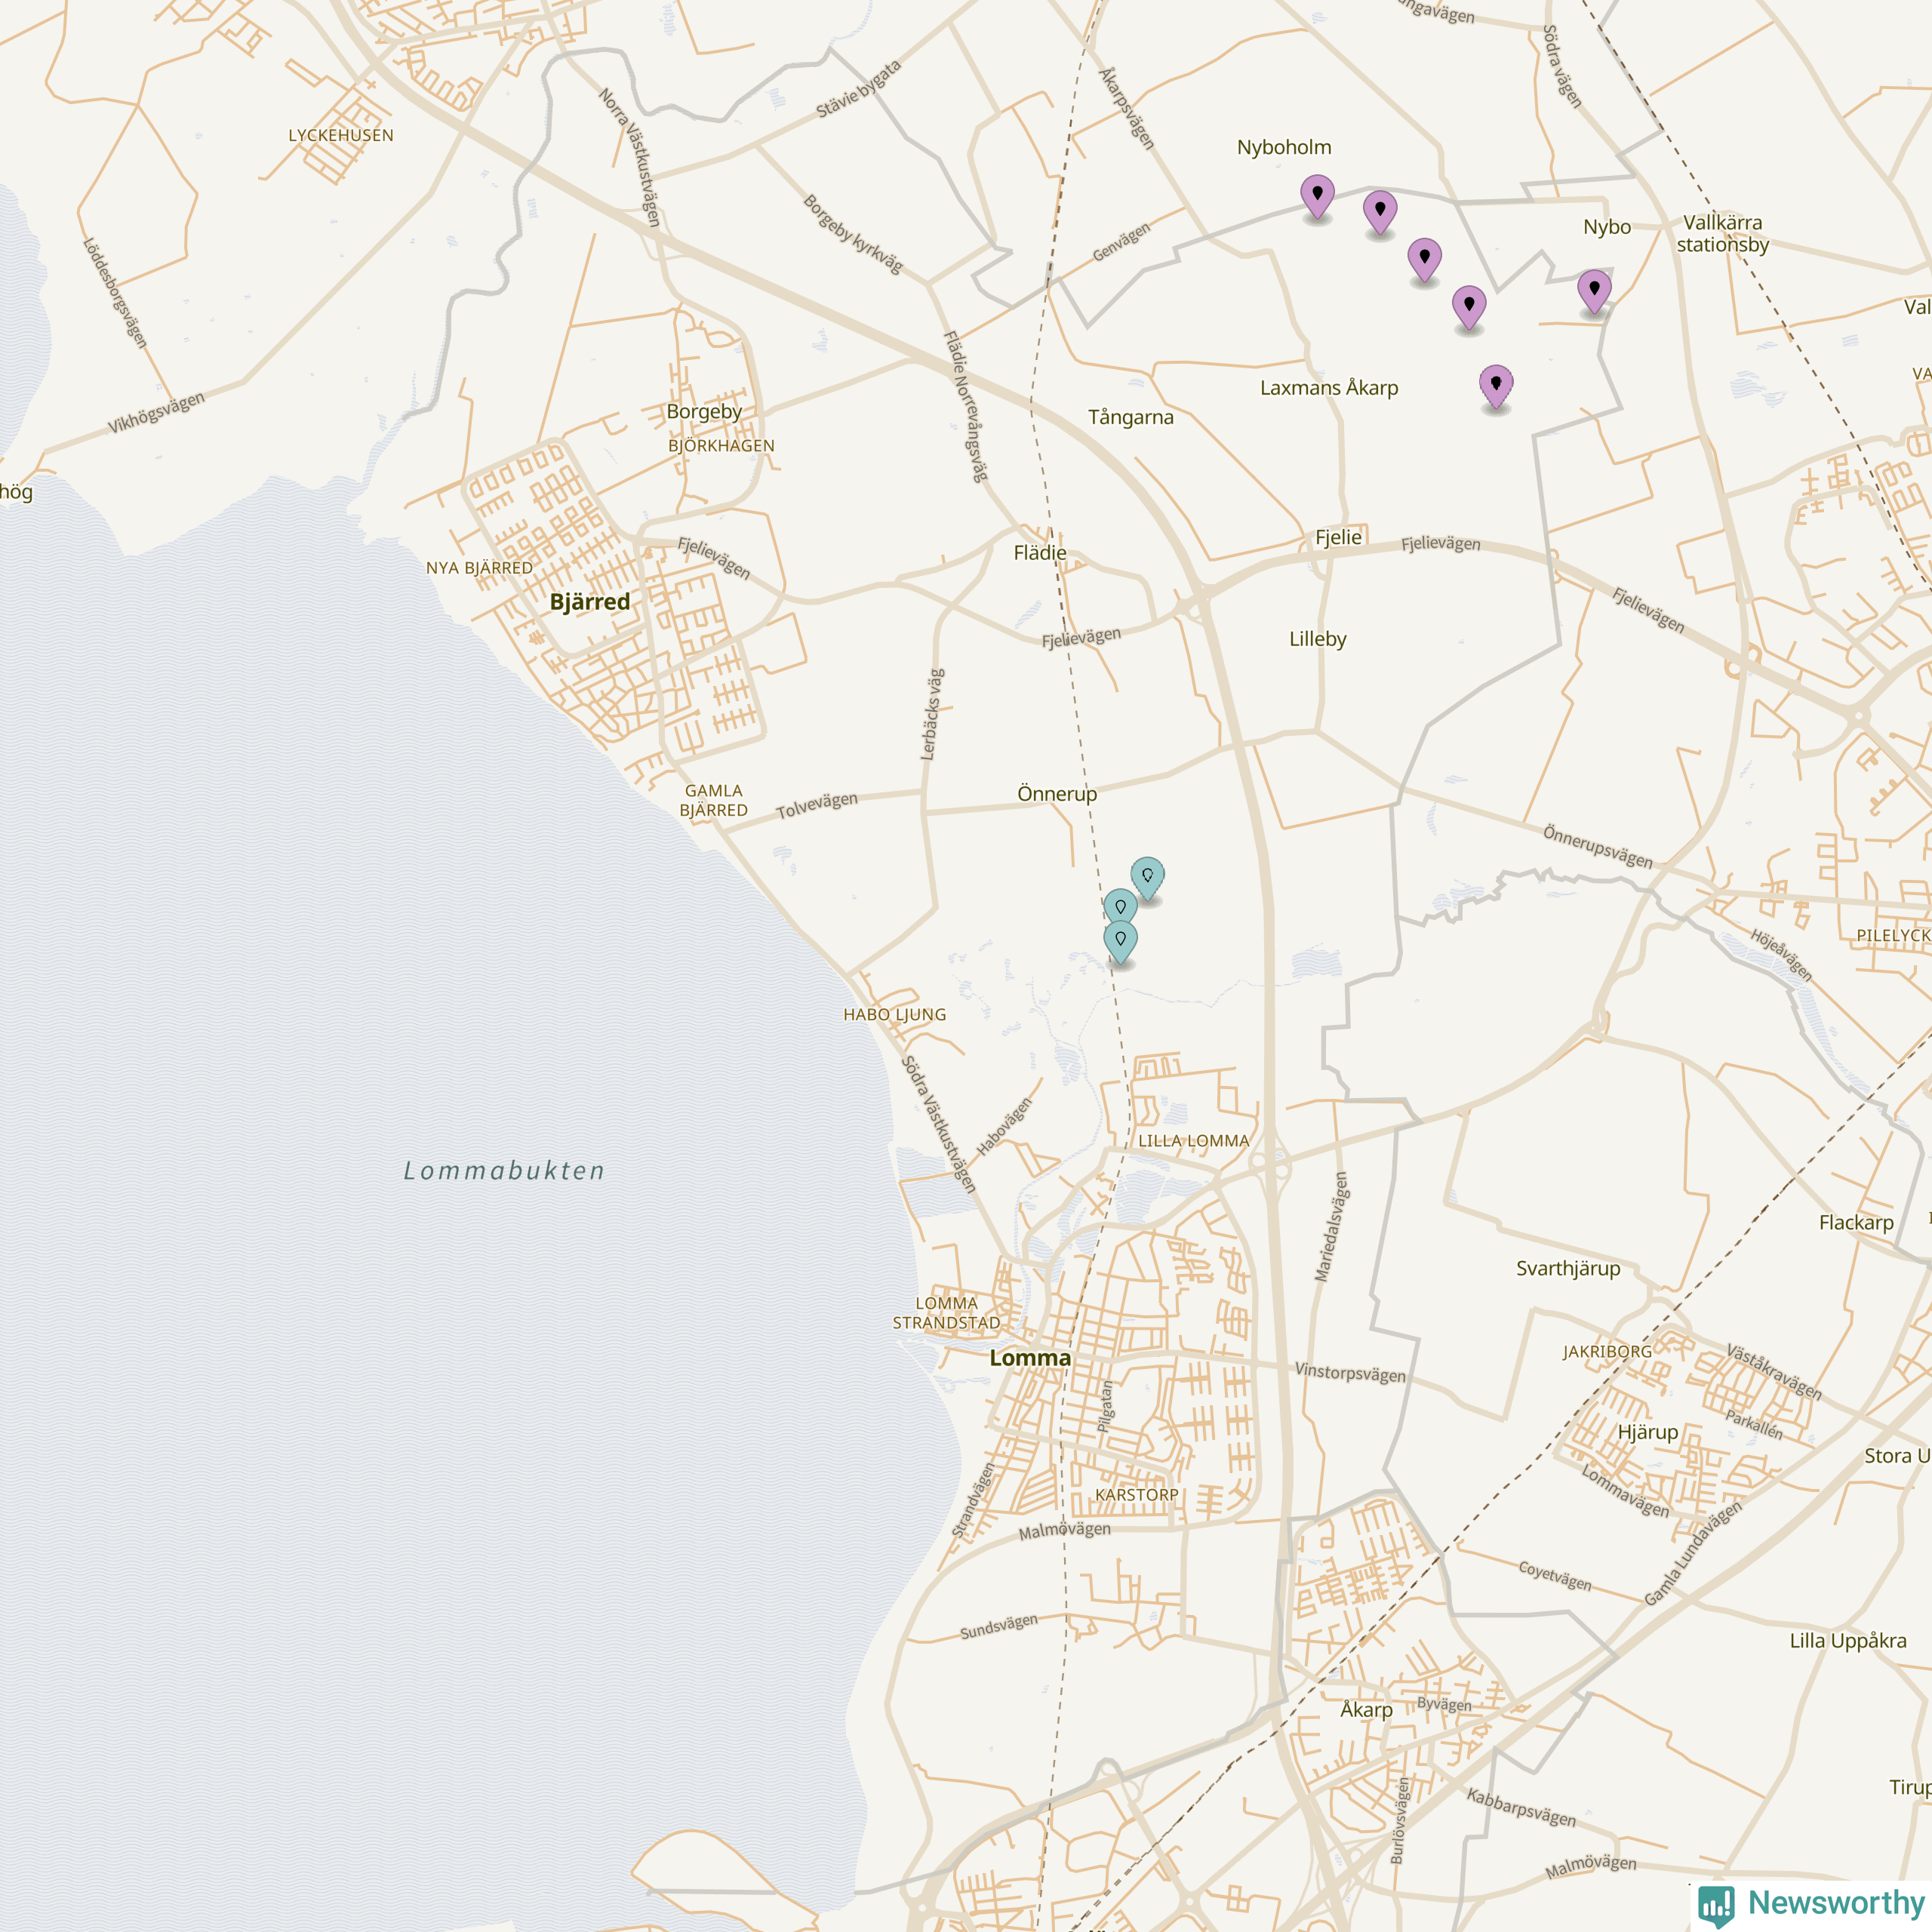Click the Nyboholm place label
Image resolution: width=1932 pixels, height=1932 pixels.
pos(1284,147)
